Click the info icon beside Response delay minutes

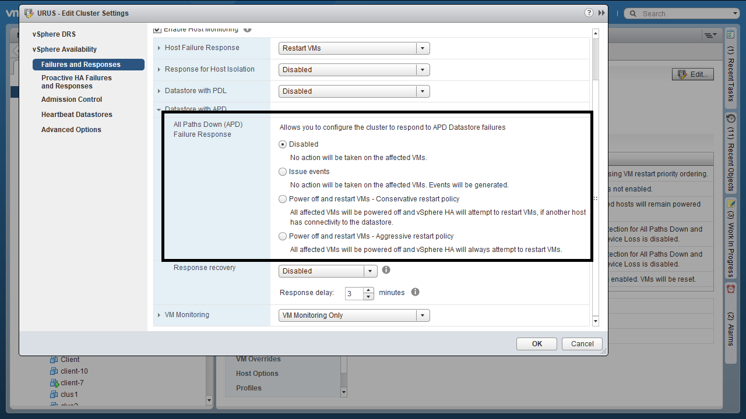[415, 292]
